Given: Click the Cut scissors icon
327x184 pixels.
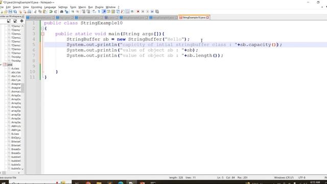Looking at the screenshot, I should pos(35,12).
